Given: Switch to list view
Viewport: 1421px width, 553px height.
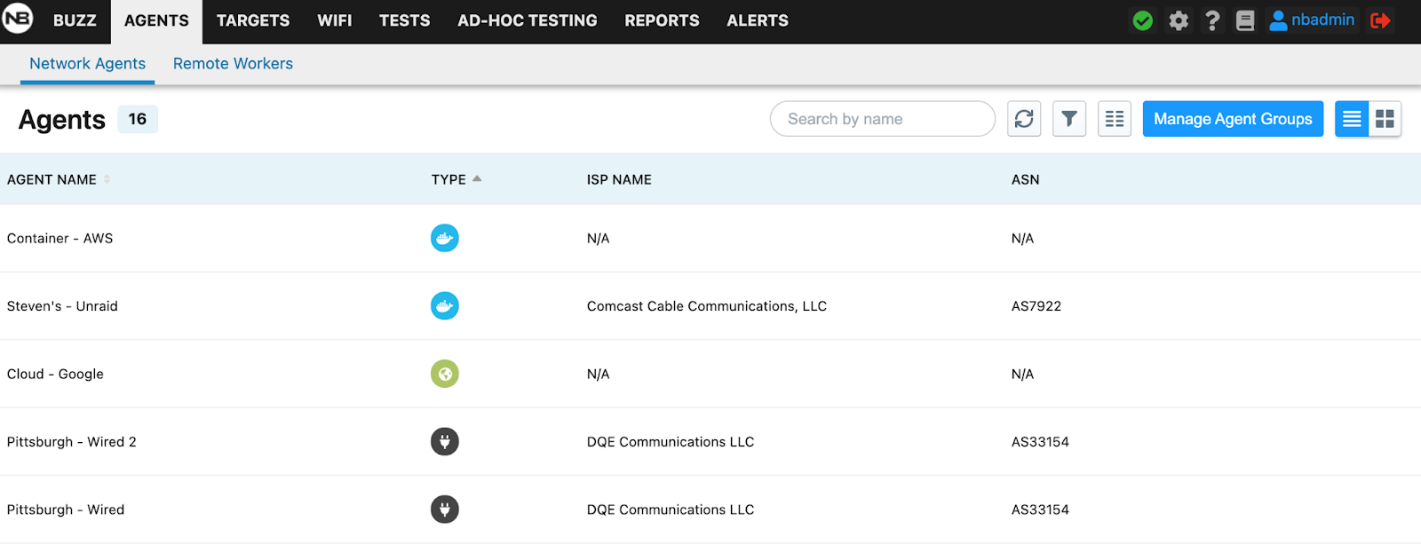Looking at the screenshot, I should pos(1352,119).
